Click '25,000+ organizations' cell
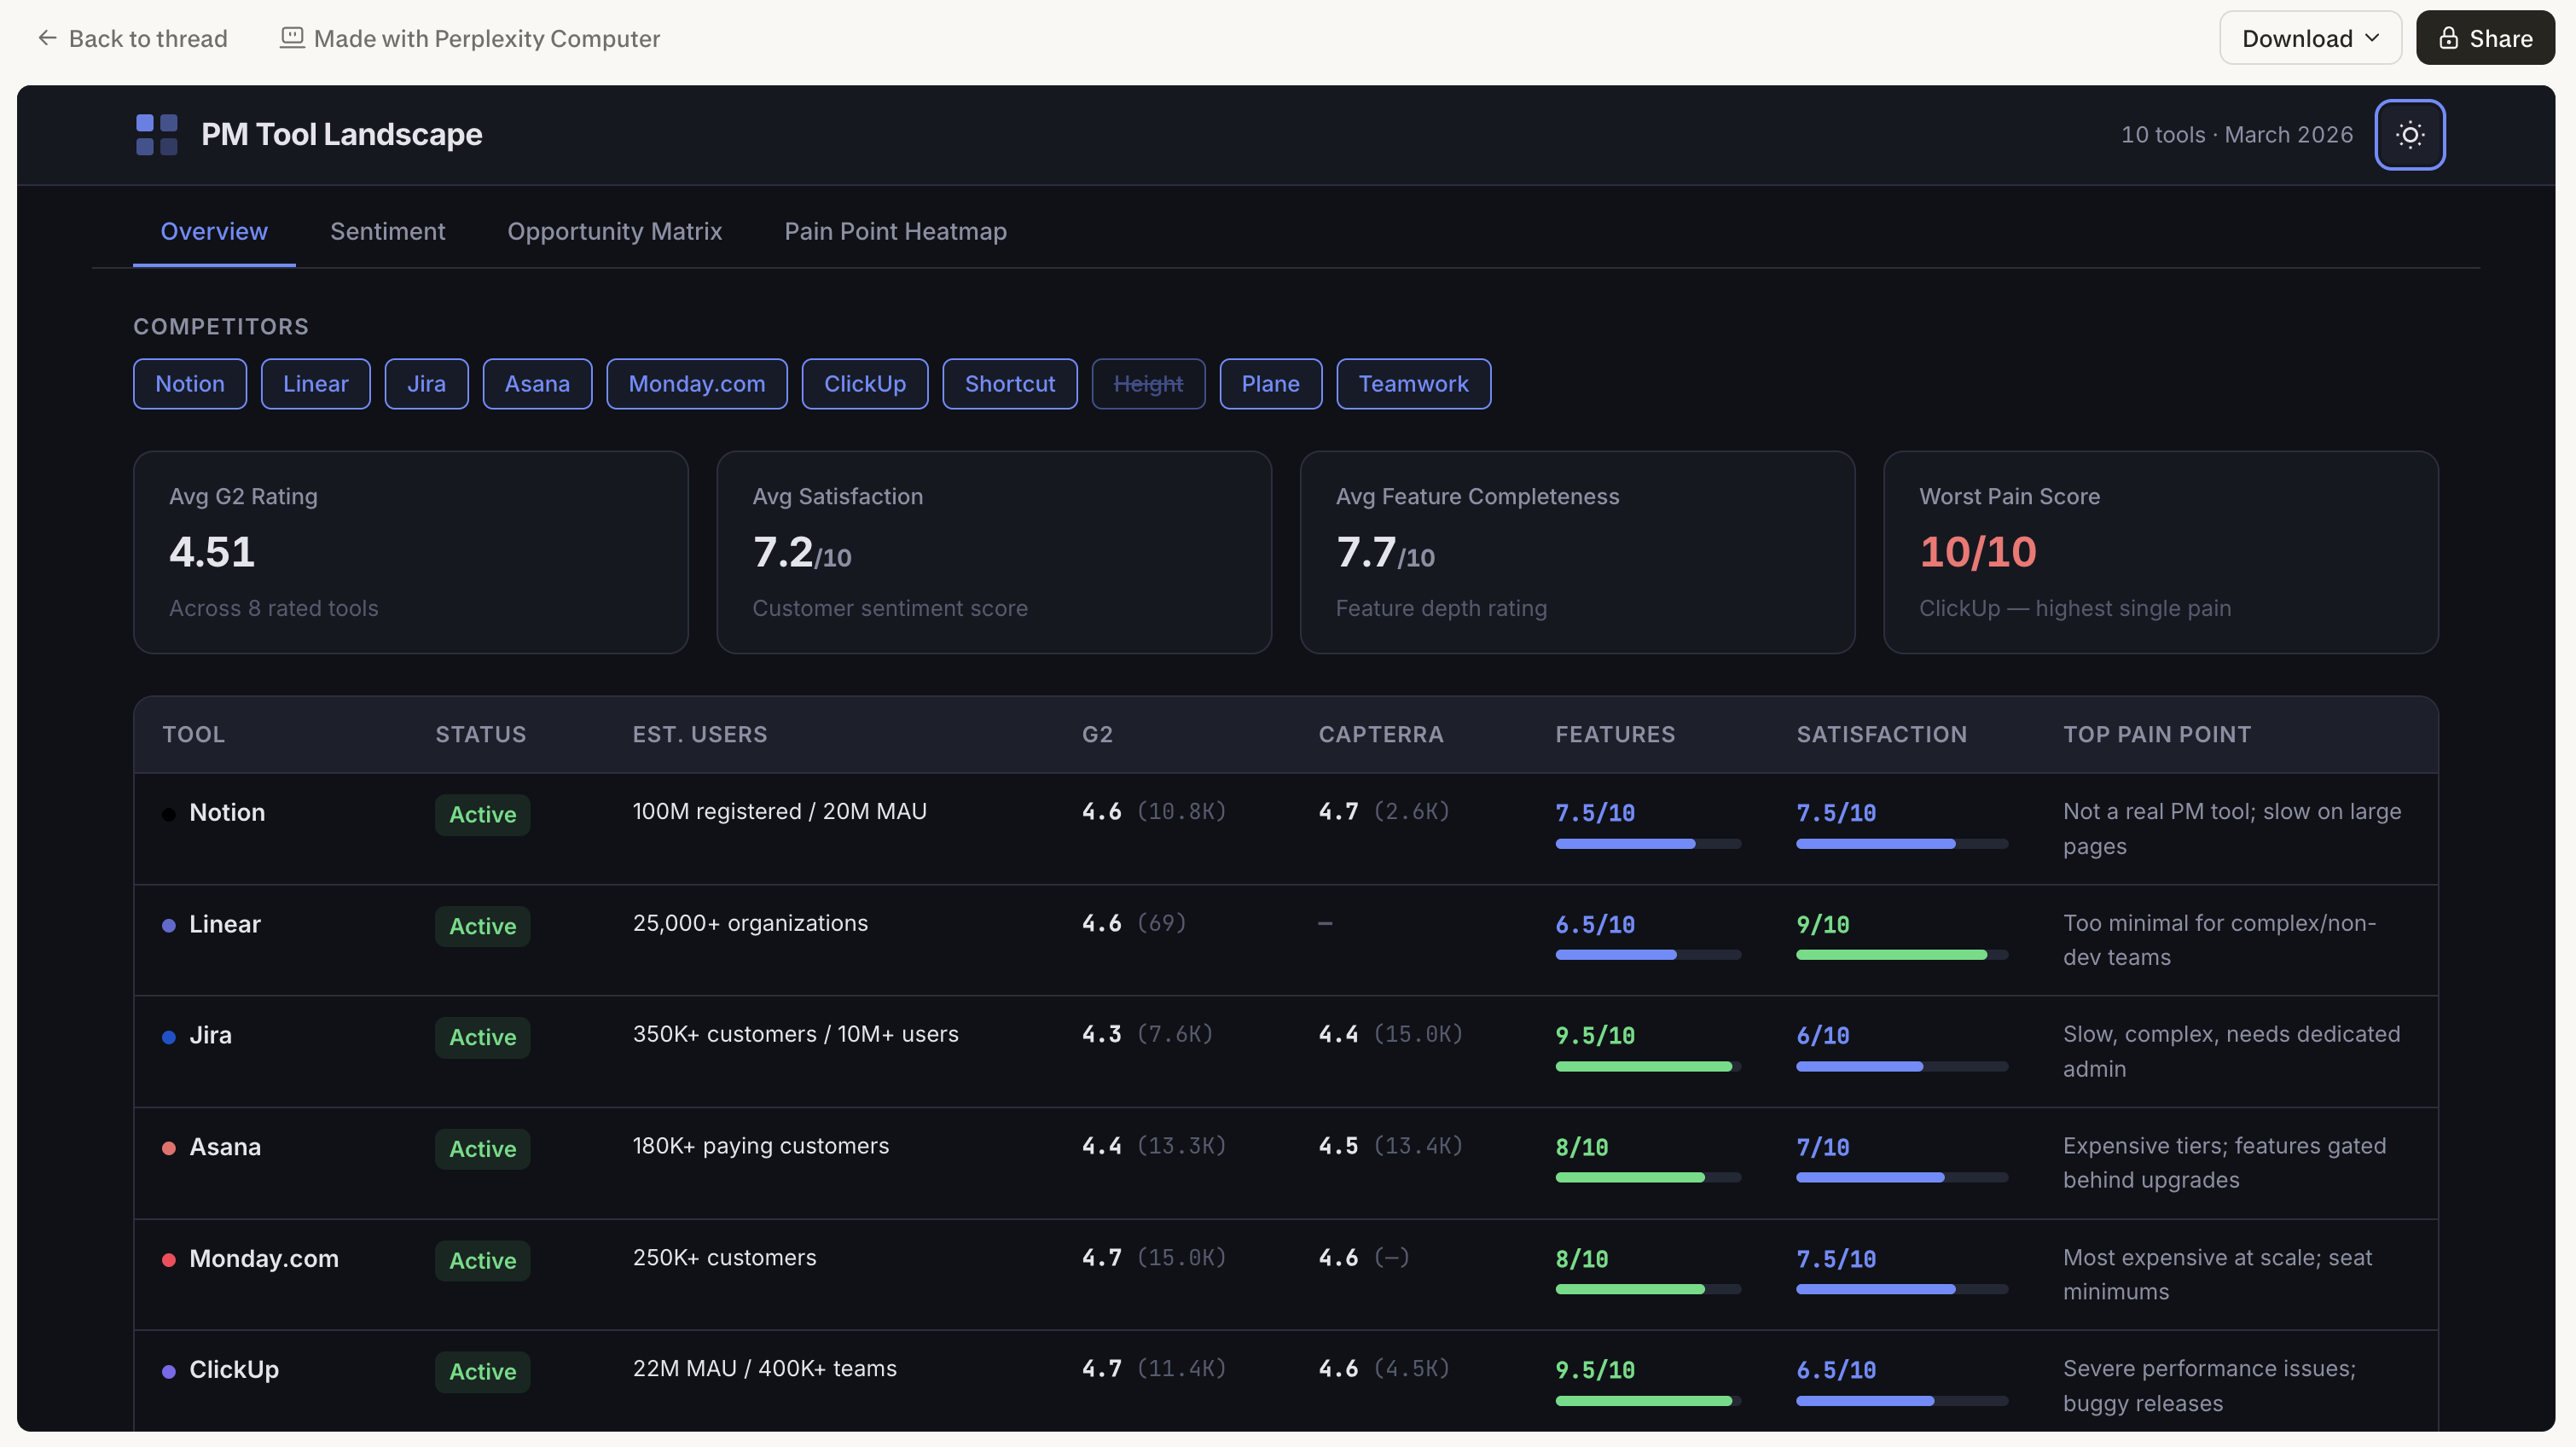 pyautogui.click(x=750, y=923)
